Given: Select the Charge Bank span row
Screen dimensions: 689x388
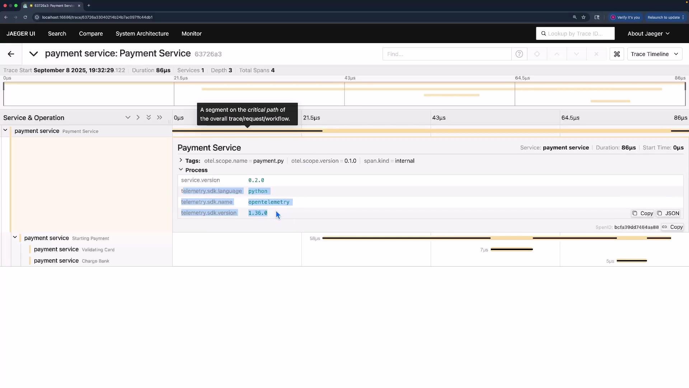Looking at the screenshot, I should (86, 261).
